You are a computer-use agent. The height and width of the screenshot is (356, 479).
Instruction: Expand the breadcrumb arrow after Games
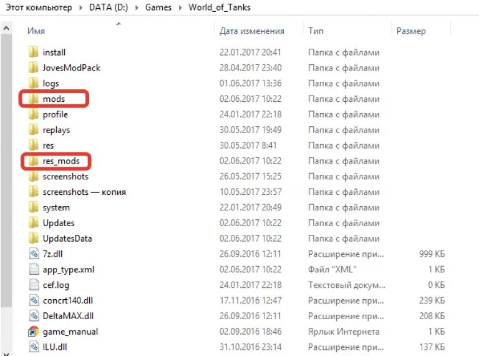click(180, 7)
